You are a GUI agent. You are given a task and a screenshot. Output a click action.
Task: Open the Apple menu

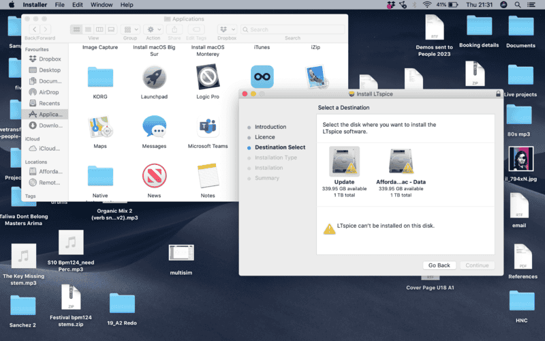coord(12,5)
